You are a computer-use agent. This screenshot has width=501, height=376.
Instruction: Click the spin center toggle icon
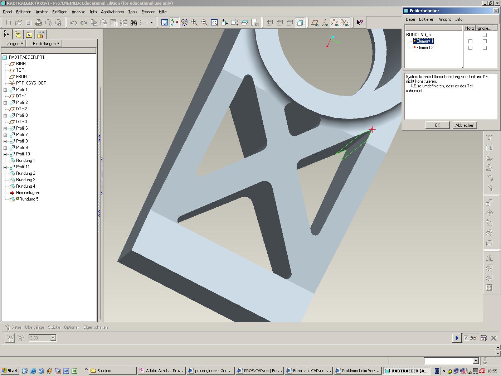[x=175, y=23]
